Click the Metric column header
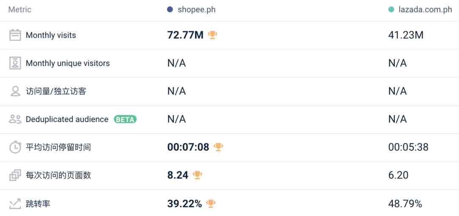The image size is (459, 216). [20, 10]
